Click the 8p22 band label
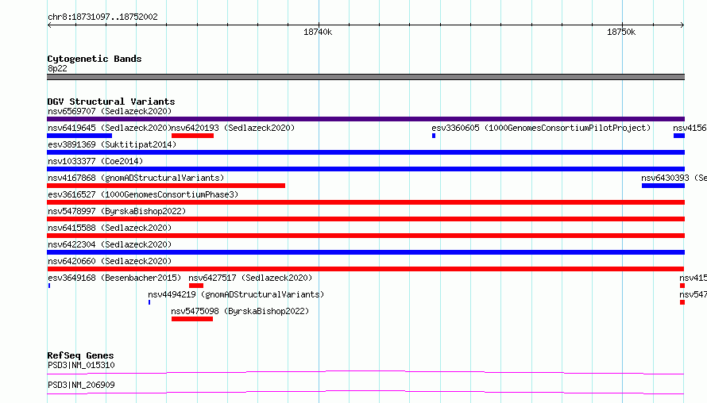The width and height of the screenshot is (707, 403). pos(57,68)
